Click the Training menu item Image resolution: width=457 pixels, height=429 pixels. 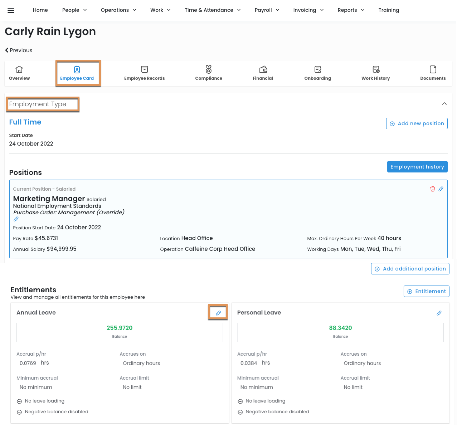coord(389,10)
